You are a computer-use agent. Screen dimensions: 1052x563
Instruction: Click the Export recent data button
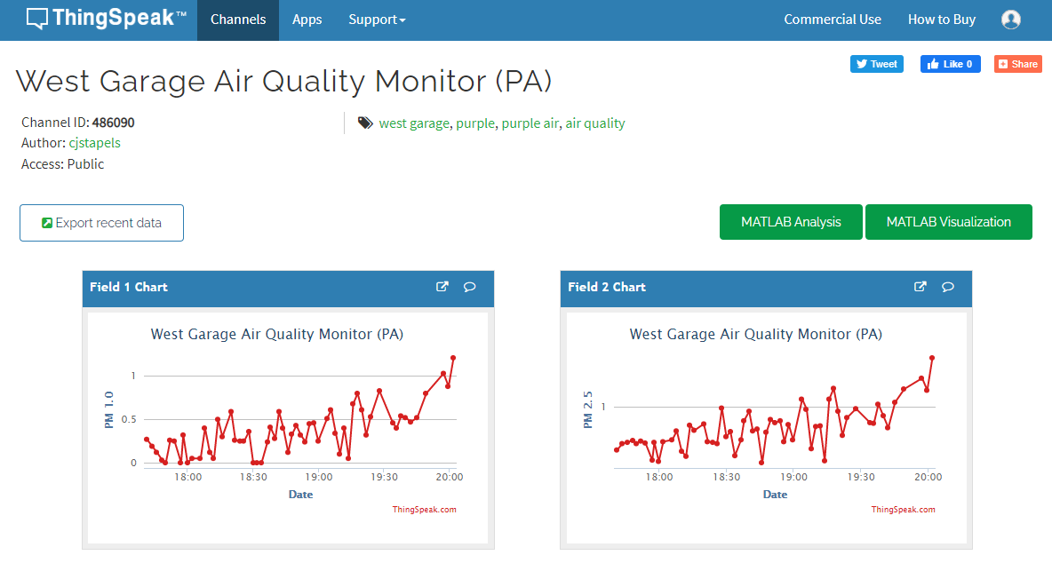click(101, 223)
